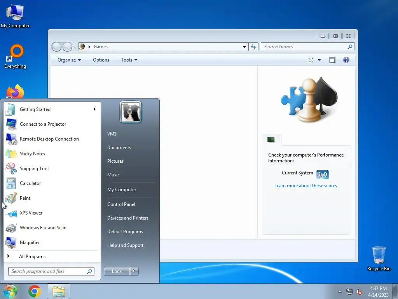Launch XPS Viewer

[52, 213]
